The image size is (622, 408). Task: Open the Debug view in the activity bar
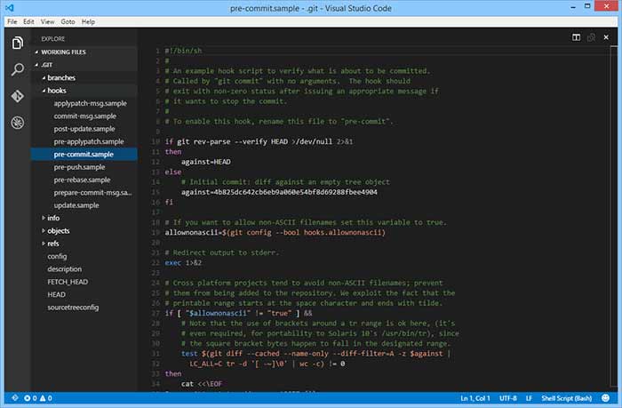tap(17, 123)
